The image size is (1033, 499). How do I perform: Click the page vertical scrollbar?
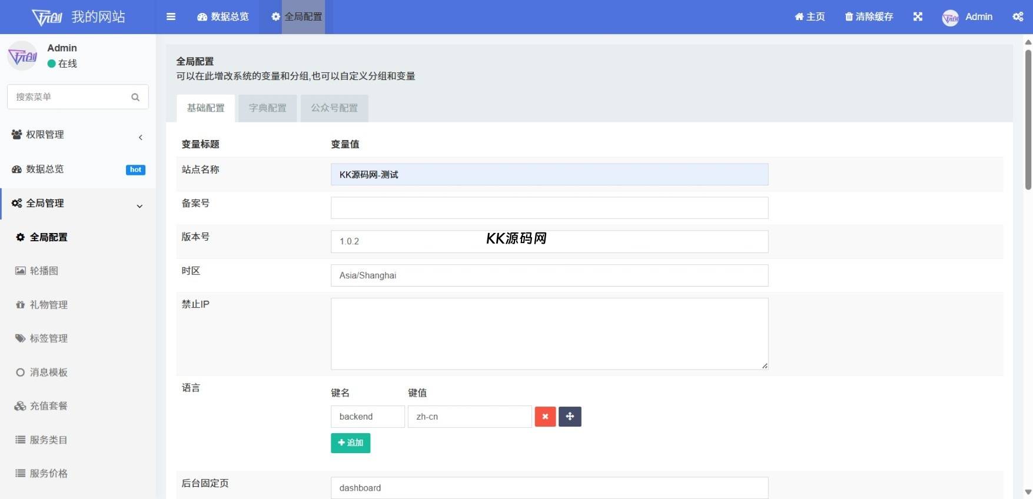[x=1028, y=118]
